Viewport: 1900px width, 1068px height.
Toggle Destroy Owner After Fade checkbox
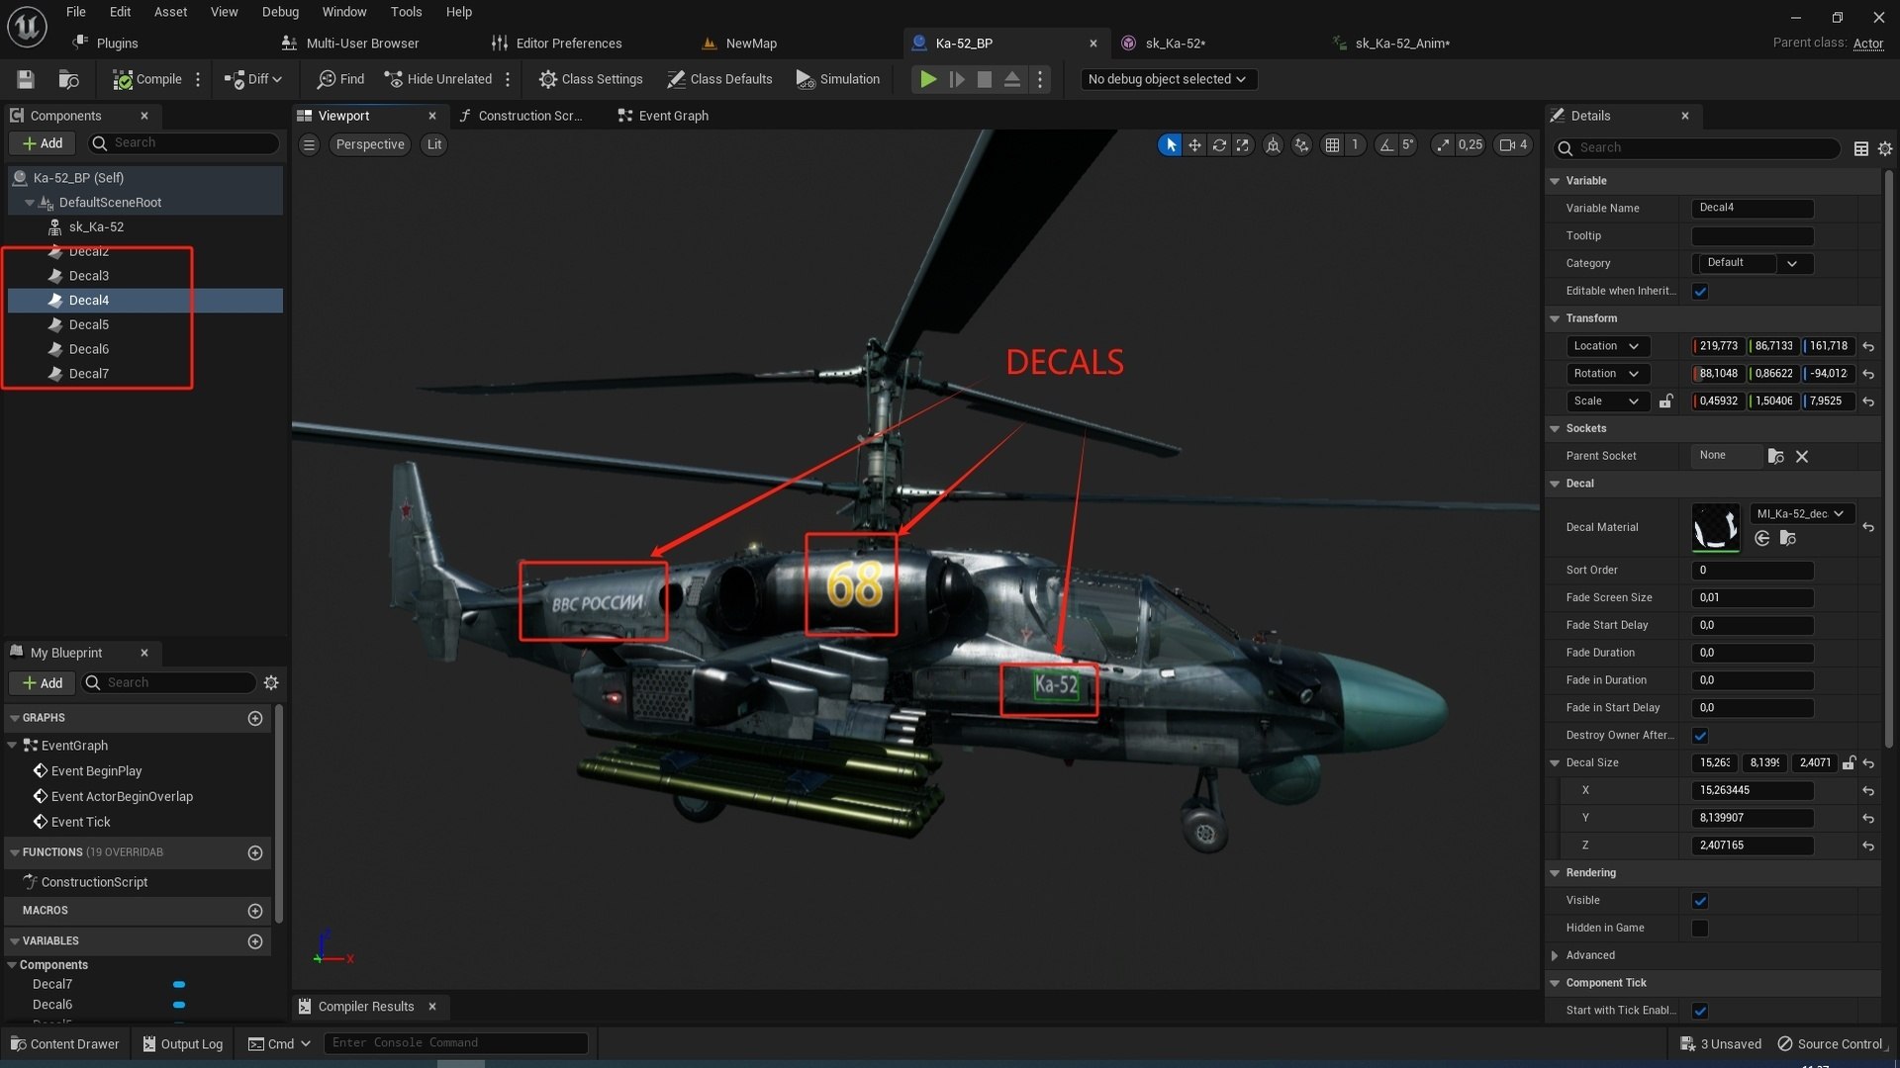pyautogui.click(x=1700, y=735)
